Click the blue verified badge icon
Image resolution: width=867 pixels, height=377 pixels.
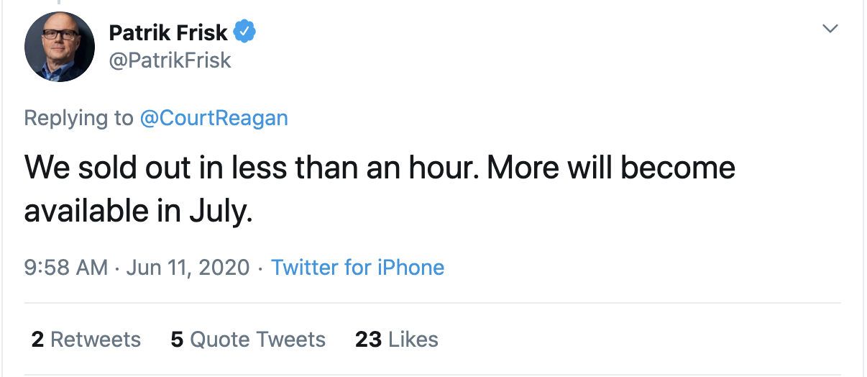246,32
